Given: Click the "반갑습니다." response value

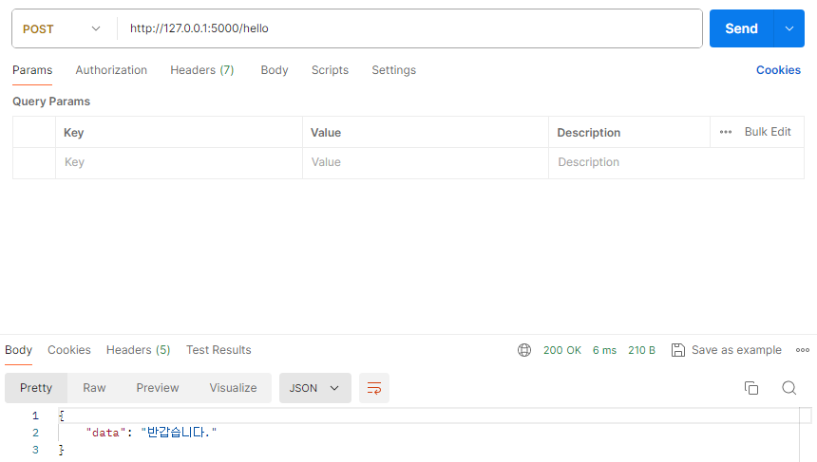Looking at the screenshot, I should (x=179, y=433).
